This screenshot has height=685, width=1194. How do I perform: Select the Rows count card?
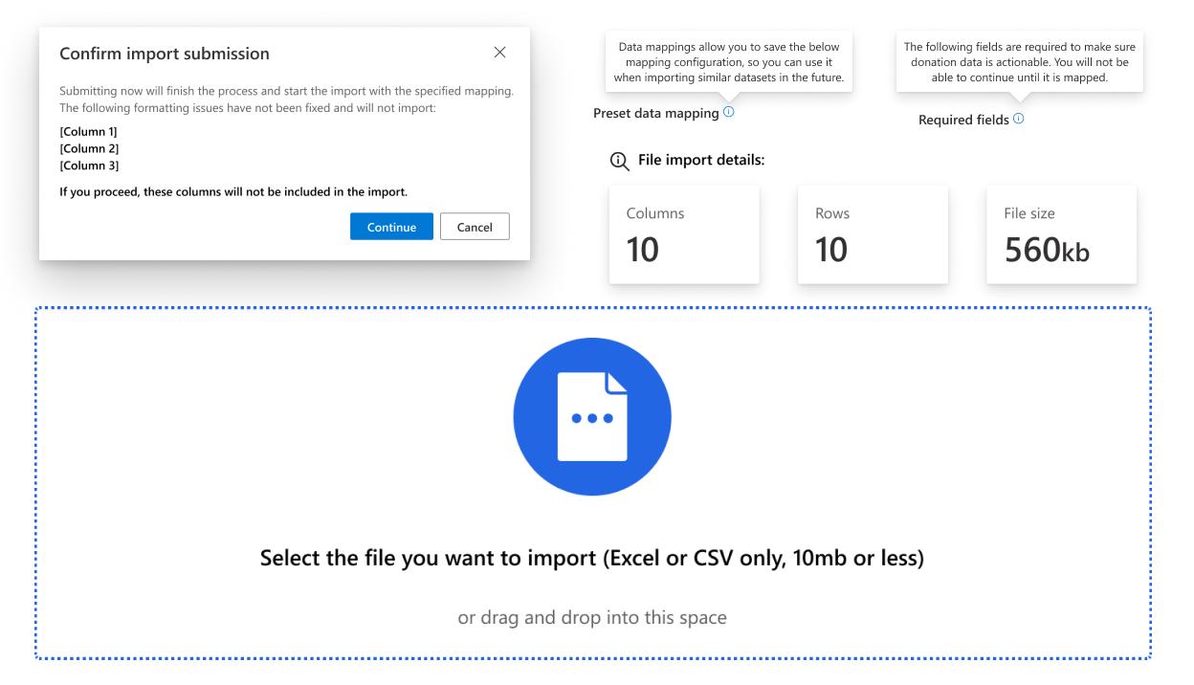point(873,234)
